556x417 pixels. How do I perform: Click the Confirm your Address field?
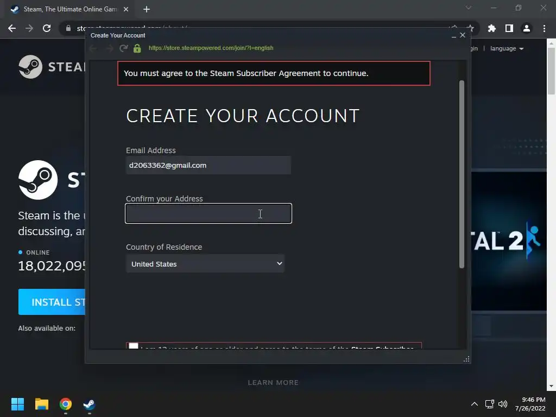click(208, 213)
